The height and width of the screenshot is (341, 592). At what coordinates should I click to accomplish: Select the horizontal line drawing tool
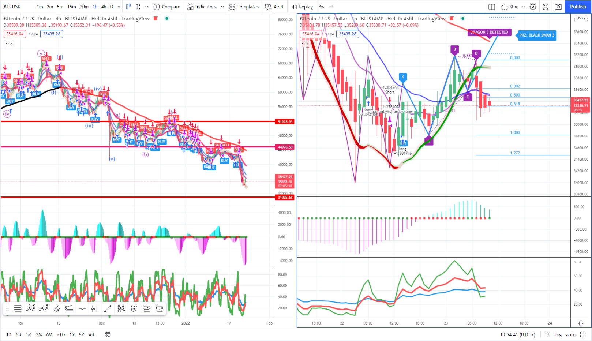coord(82,309)
